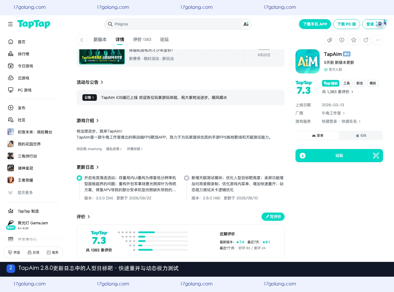
Task: Click the Phigros search input field
Action: pyautogui.click(x=178, y=24)
